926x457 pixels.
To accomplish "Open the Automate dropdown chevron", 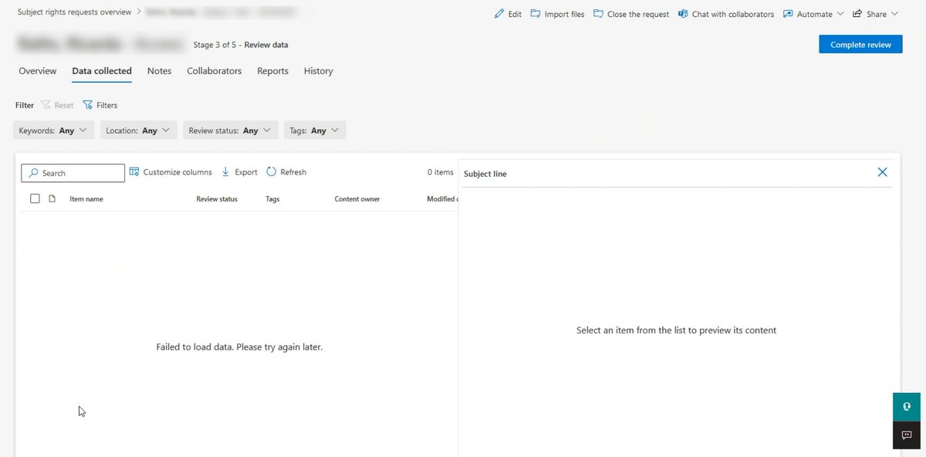I will (x=840, y=14).
